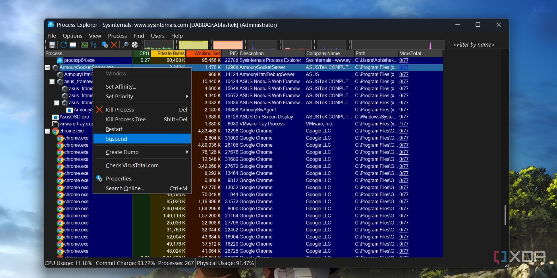Open the View menu
This screenshot has height=278, width=557.
tap(95, 36)
